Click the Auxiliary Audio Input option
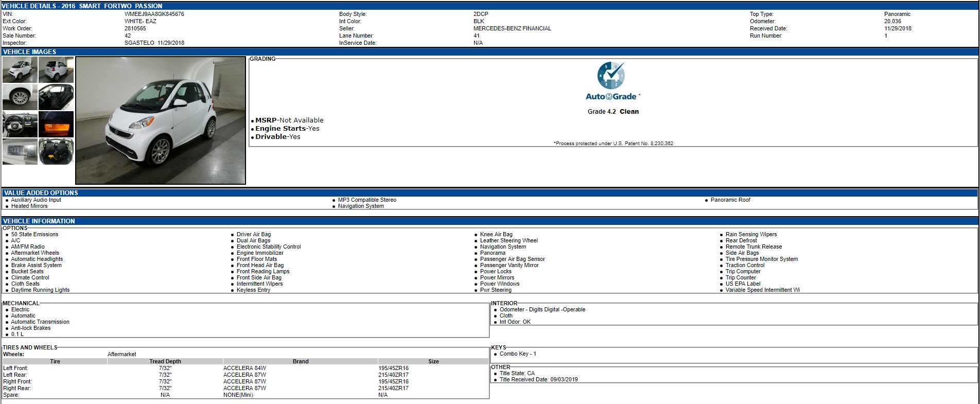Image resolution: width=980 pixels, height=404 pixels. (36, 200)
